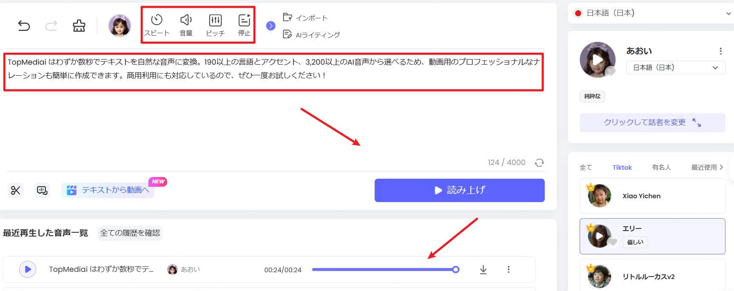The image size is (734, 291).
Task: Click the scissors icon below the text area
Action: pos(16,190)
